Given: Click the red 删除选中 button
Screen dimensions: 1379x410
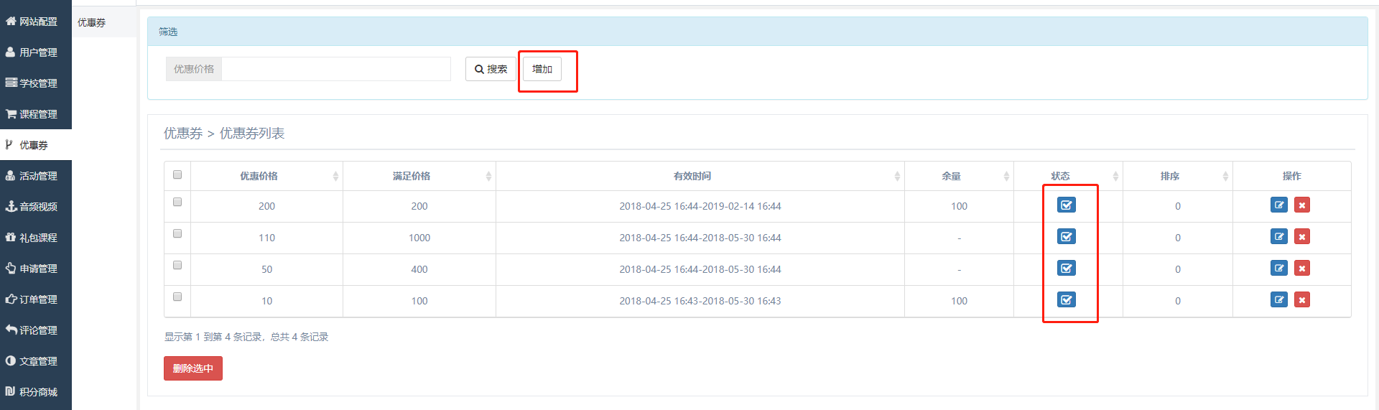Looking at the screenshot, I should pyautogui.click(x=193, y=368).
